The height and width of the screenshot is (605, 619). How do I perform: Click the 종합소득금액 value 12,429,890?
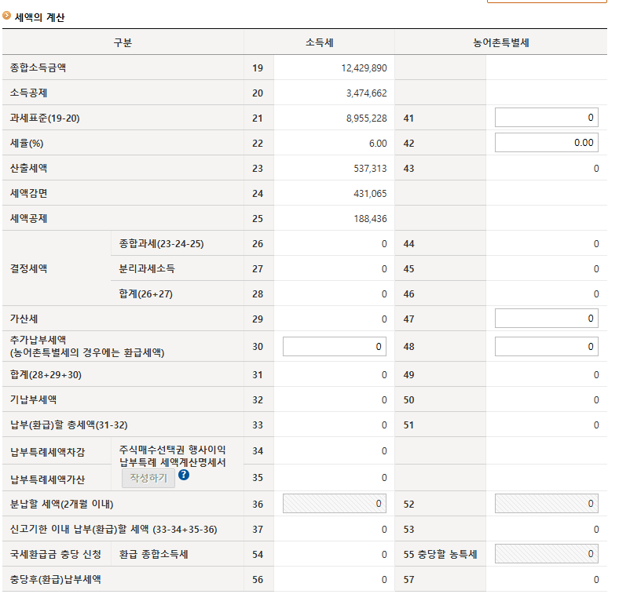[364, 68]
